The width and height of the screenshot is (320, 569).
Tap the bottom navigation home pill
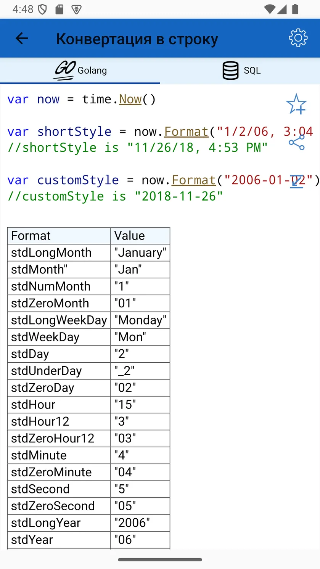click(x=160, y=559)
